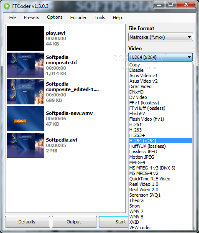Choose Real Video 2.0 codec
This screenshot has width=199, height=233.
click(x=161, y=190)
